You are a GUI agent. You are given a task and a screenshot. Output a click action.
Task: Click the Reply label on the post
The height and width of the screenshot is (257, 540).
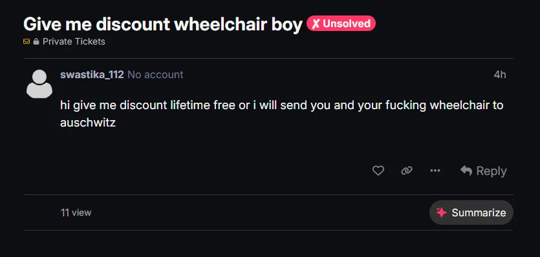pyautogui.click(x=491, y=171)
